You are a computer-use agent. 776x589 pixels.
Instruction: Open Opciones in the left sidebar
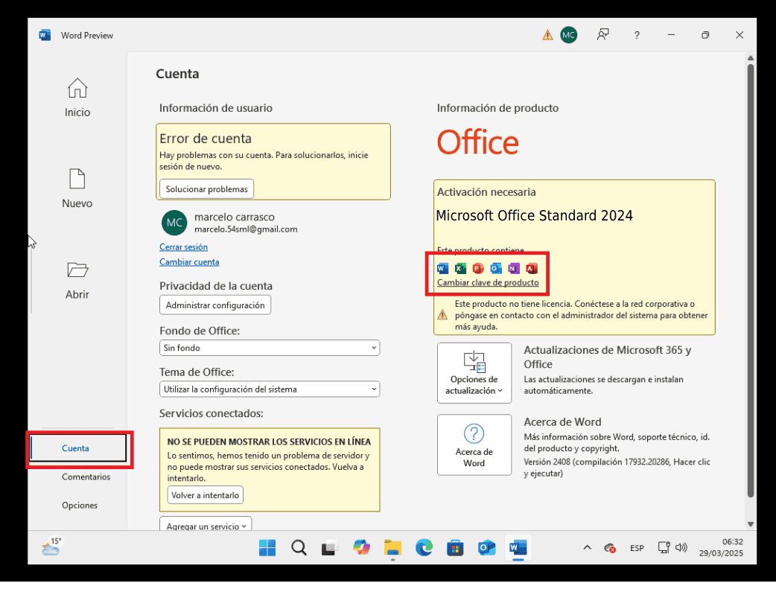point(80,505)
